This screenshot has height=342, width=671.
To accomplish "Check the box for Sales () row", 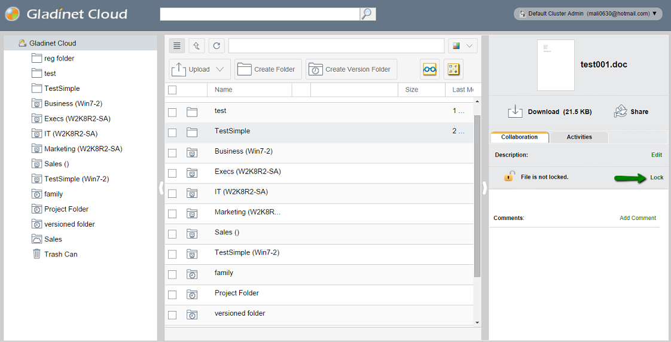I will [172, 234].
